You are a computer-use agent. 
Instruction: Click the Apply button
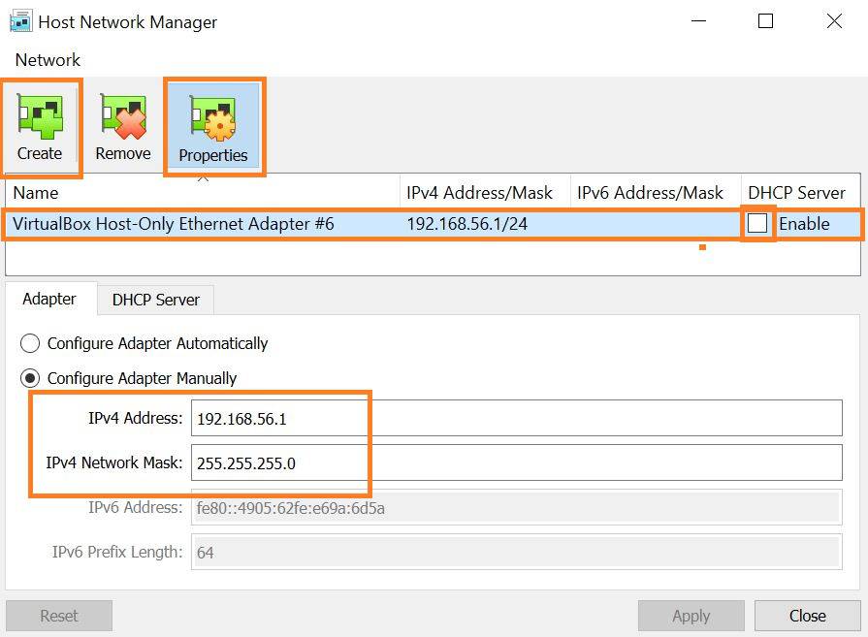[x=691, y=616]
